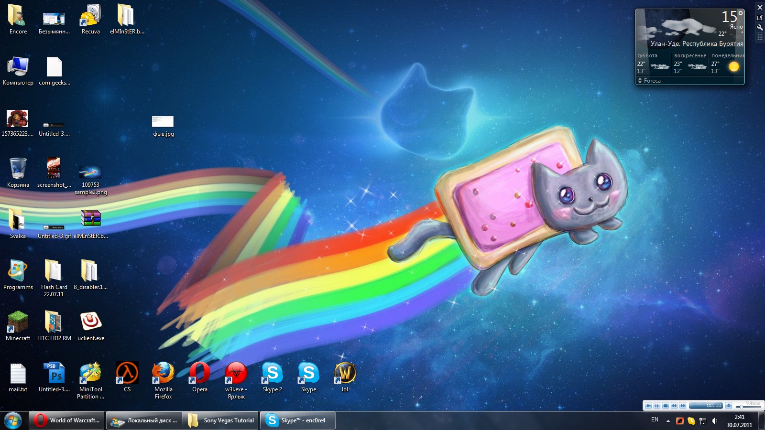Viewport: 765px width, 430px height.
Task: Open the © Foreca link
Action: [x=649, y=81]
